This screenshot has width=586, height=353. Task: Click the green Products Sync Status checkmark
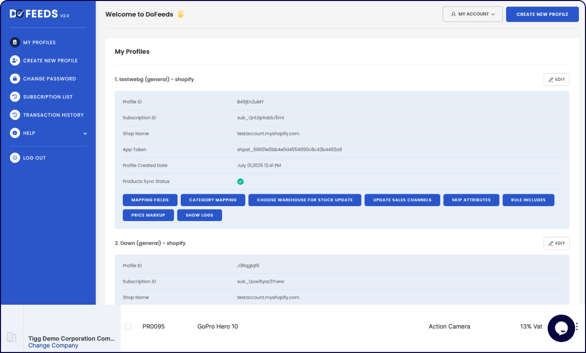coord(240,182)
